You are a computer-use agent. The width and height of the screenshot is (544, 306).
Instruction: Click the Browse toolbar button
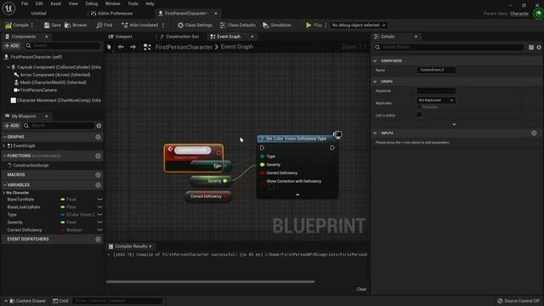[x=76, y=25]
